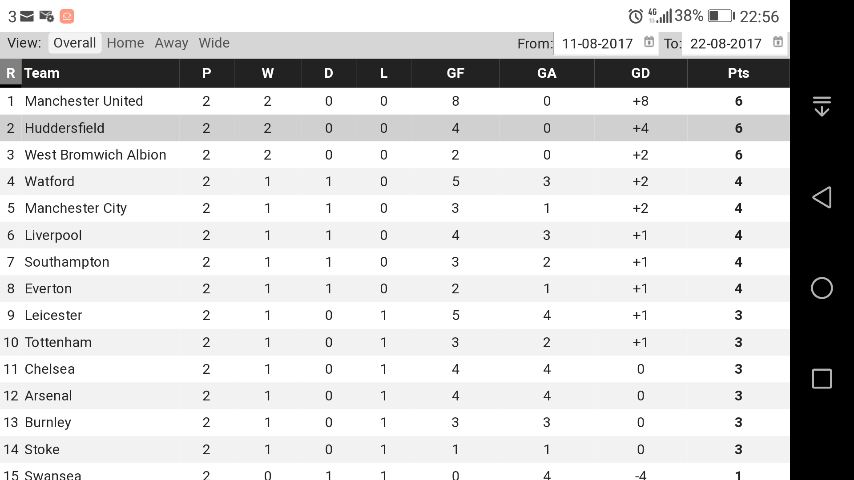Select the Overall view tab
Viewport: 854px width, 480px height.
click(75, 43)
